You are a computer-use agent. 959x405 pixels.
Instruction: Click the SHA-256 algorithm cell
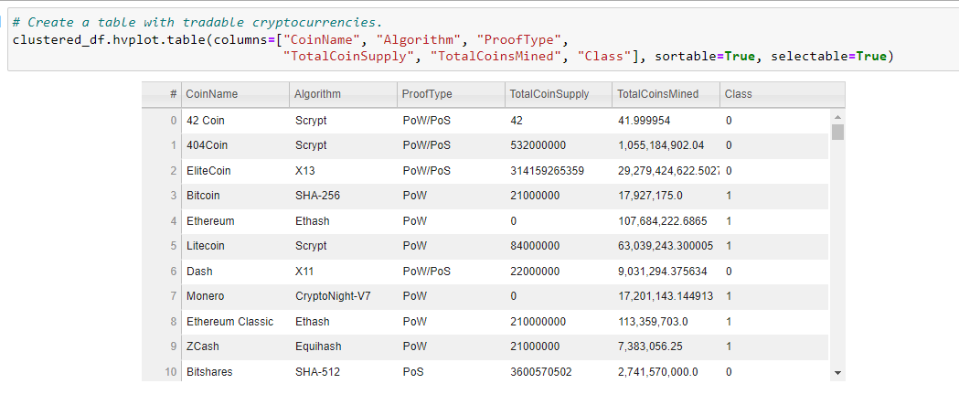click(x=343, y=196)
